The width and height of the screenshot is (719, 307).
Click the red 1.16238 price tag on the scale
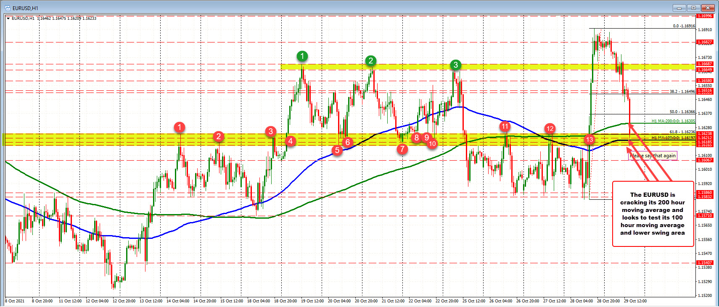[x=705, y=134]
